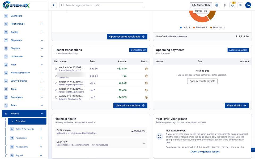The width and height of the screenshot is (255, 159).
Task: Click pending status clock for Sep 16 invoice
Action: tap(146, 69)
